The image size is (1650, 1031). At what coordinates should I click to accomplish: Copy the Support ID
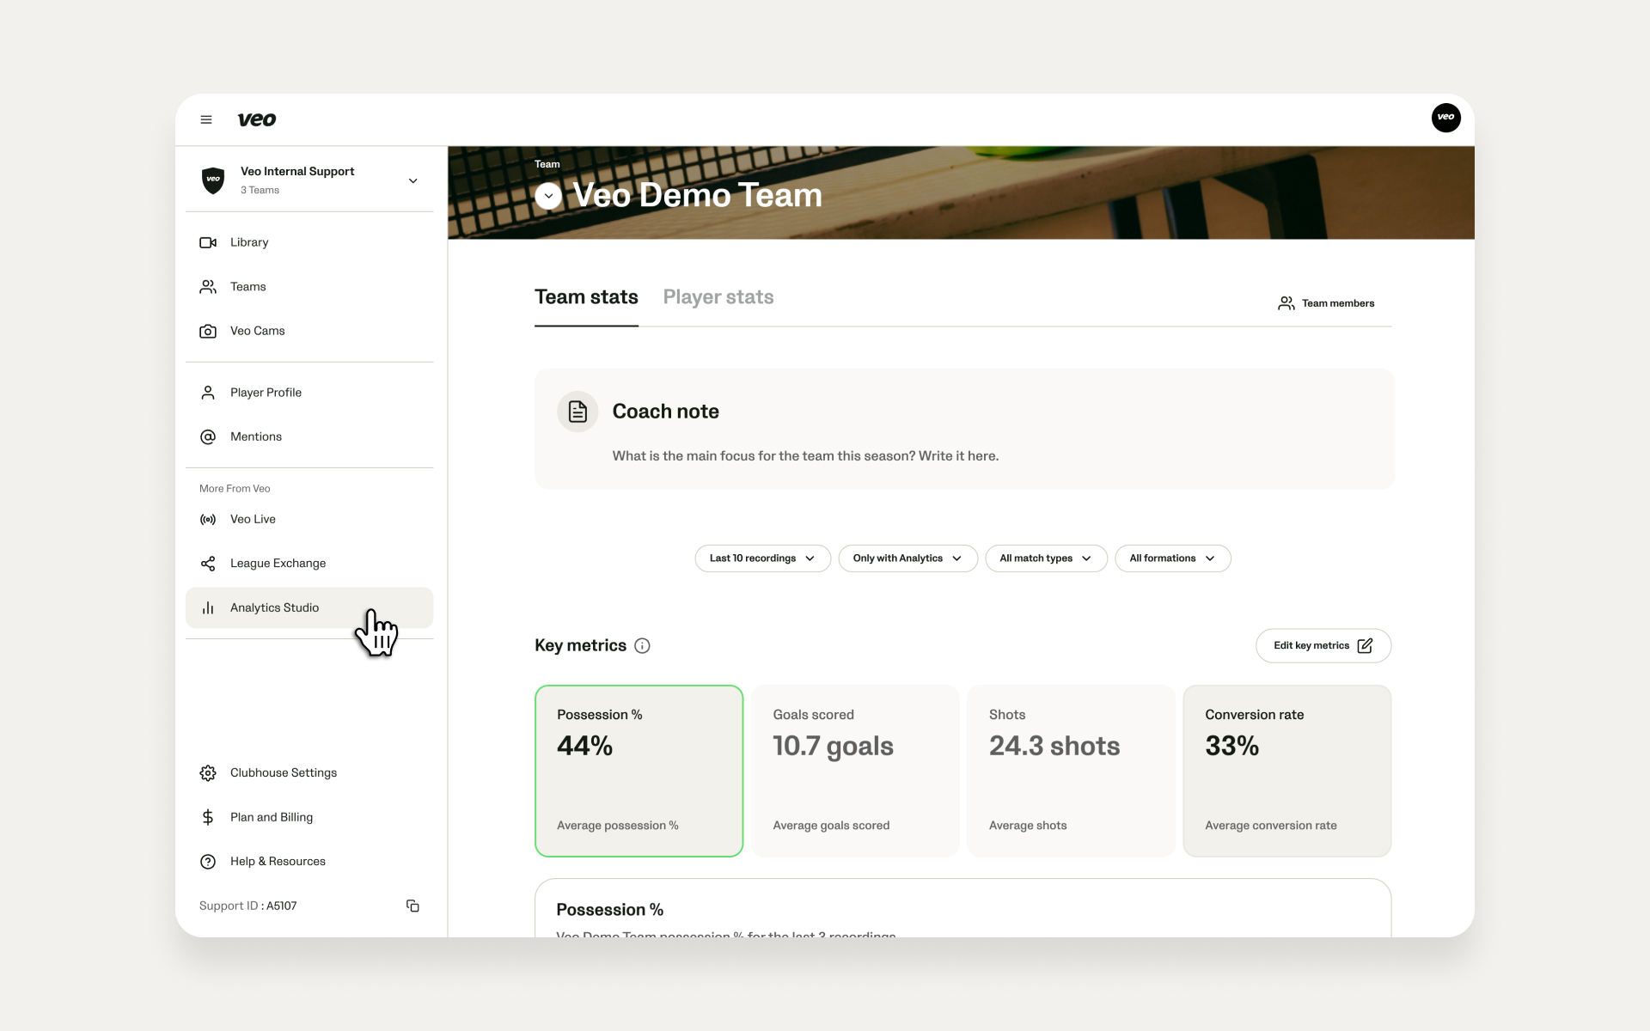(413, 906)
